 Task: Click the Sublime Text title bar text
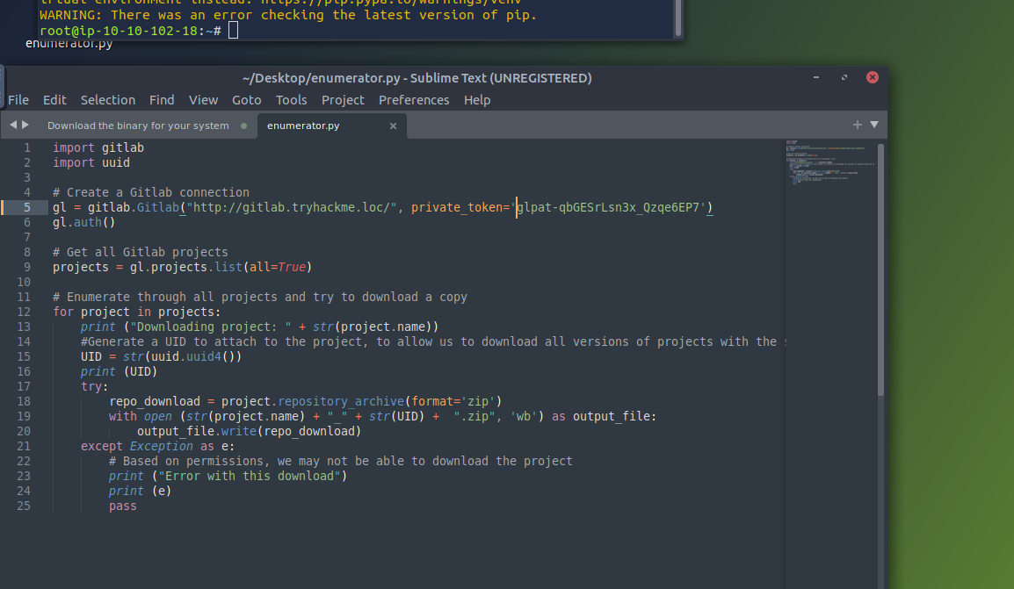click(417, 78)
